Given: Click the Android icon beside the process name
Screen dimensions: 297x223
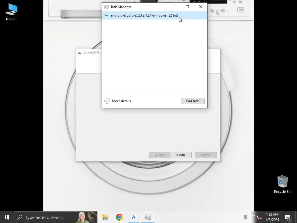Looking at the screenshot, I should coord(106,15).
